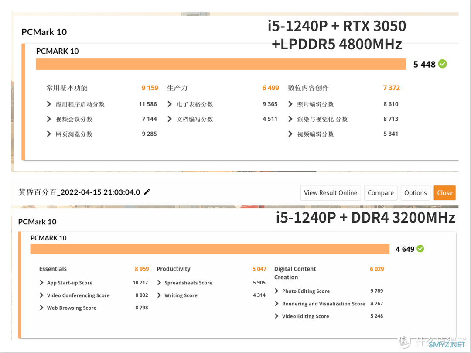Expand 视频编辑分数 row

point(290,134)
